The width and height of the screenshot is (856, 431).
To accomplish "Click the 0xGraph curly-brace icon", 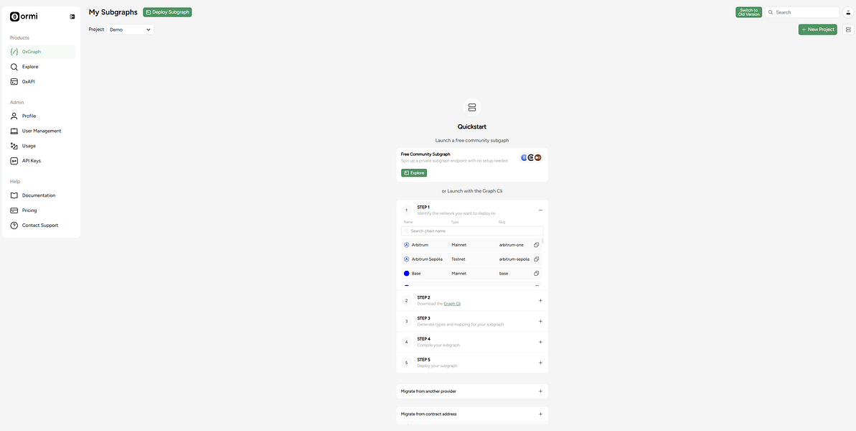I will 14,52.
